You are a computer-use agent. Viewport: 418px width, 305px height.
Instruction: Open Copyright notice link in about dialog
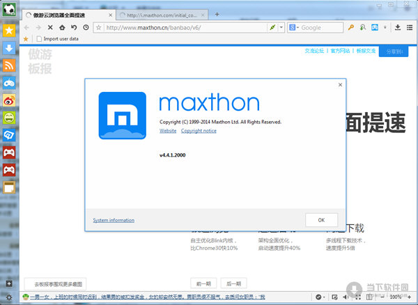click(x=199, y=130)
